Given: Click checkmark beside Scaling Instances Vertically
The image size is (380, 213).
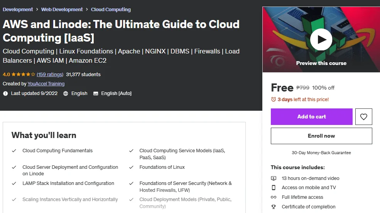Looking at the screenshot, I should coord(14,200).
